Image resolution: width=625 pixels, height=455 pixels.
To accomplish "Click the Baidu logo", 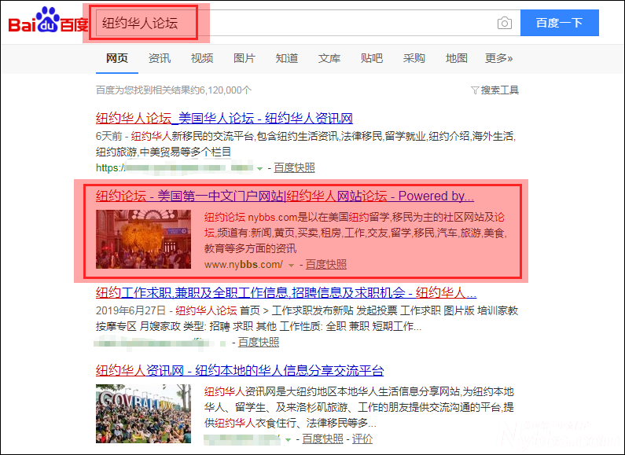I will [x=48, y=20].
